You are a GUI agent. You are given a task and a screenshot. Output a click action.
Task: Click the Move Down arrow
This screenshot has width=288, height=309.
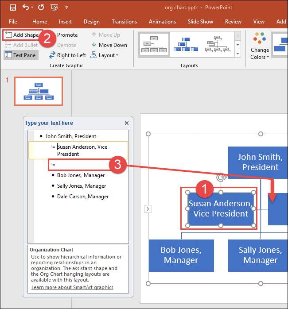coord(109,45)
